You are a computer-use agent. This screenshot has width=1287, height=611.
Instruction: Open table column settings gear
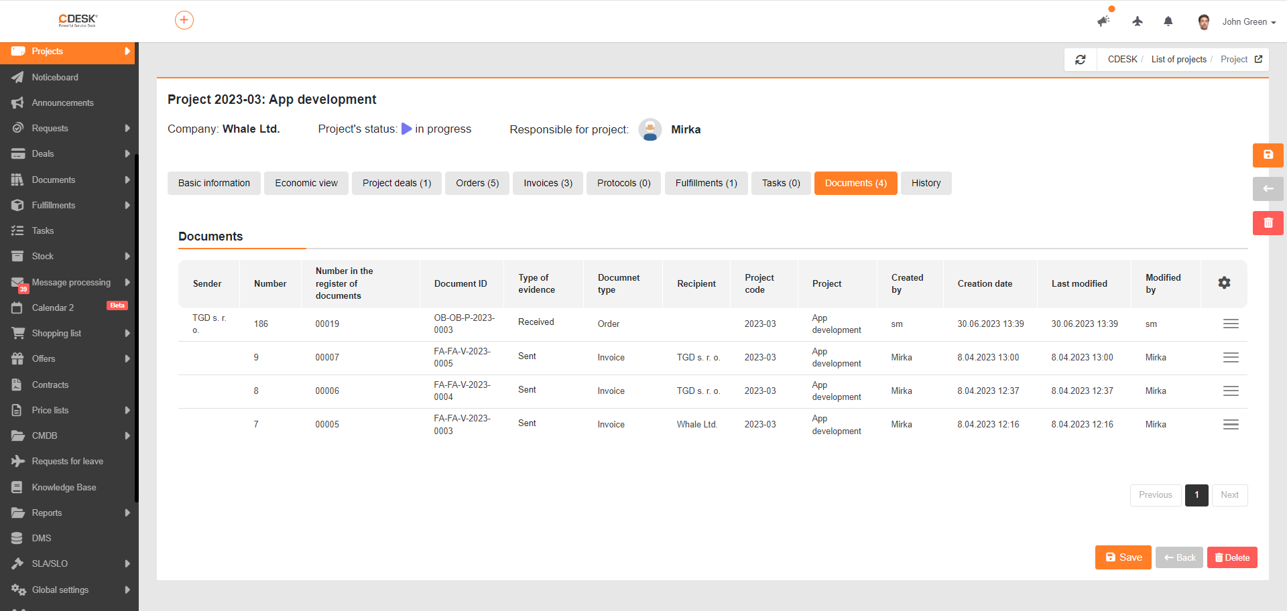[1224, 283]
